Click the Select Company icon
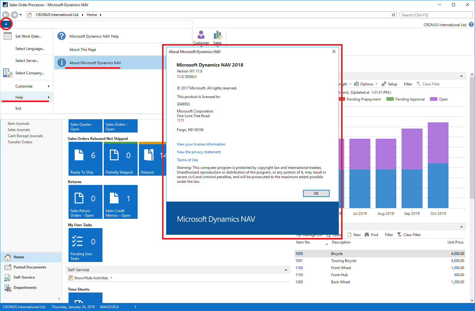 pos(8,73)
